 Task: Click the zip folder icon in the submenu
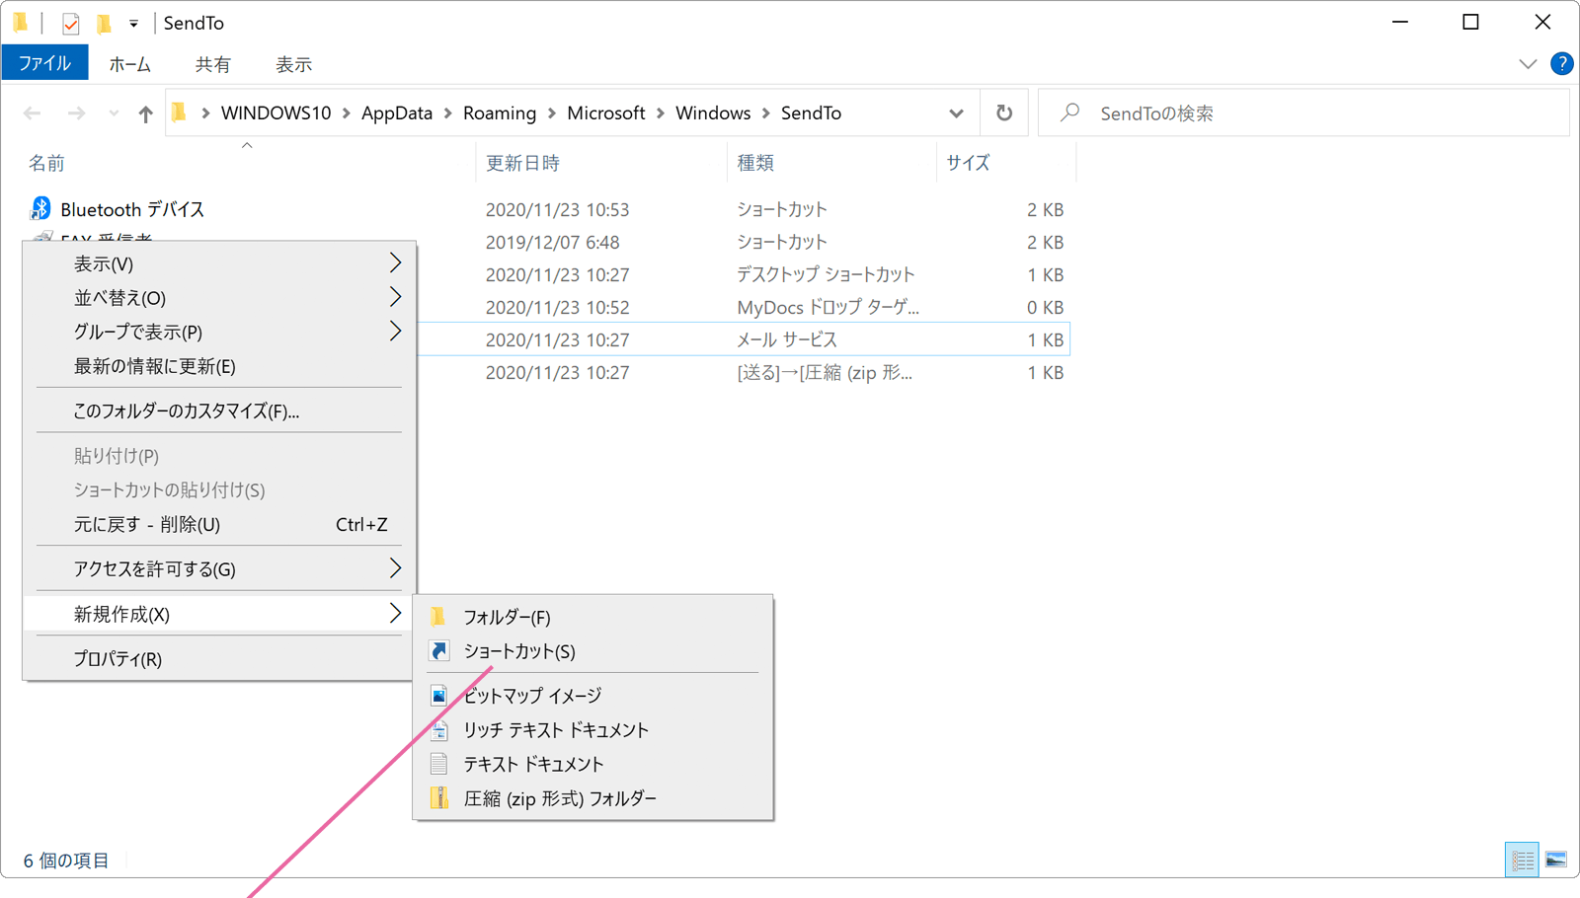(439, 798)
